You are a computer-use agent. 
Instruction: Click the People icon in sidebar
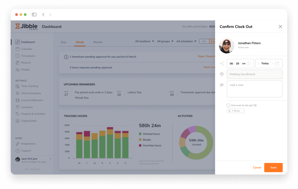(18, 69)
